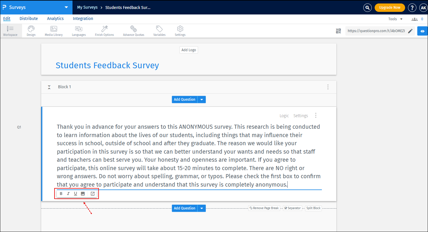Open the Workspace panel
428x232 pixels.
10,31
